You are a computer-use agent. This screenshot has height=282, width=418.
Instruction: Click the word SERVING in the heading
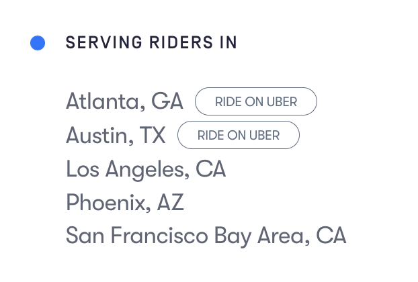point(96,43)
